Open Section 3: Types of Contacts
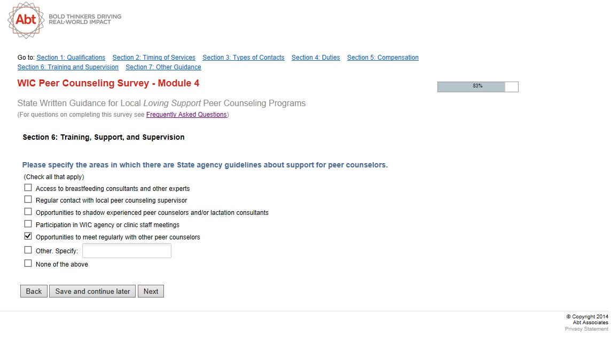611x353 pixels. [244, 58]
